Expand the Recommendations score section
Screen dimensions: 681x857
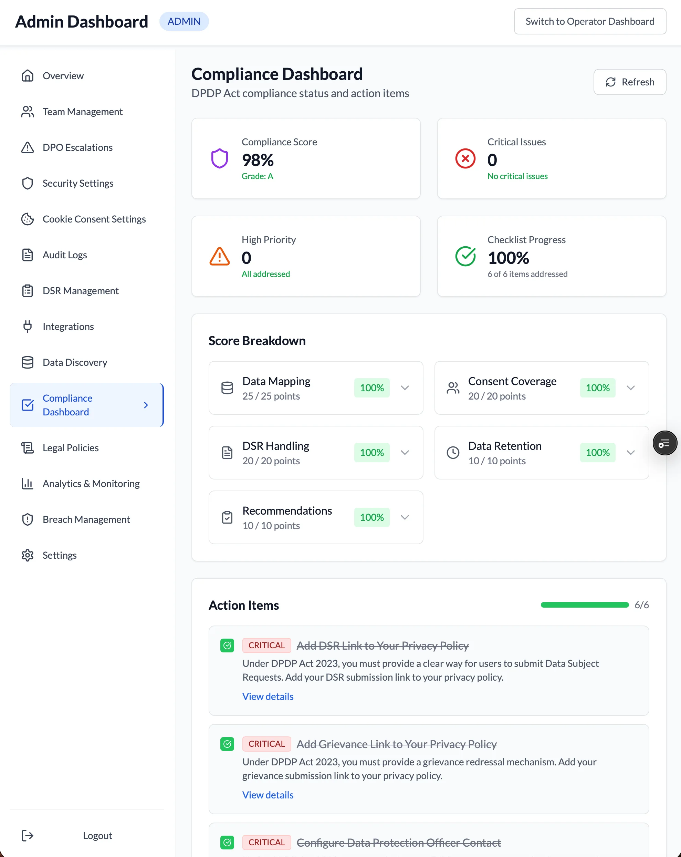(x=405, y=517)
